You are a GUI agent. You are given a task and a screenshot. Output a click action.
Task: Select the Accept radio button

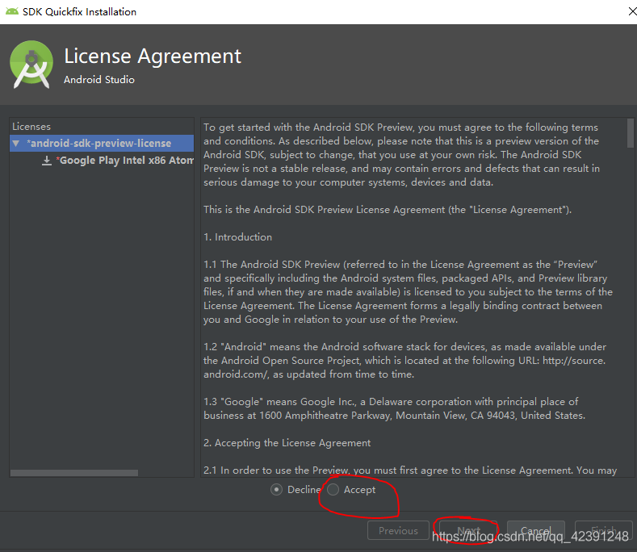333,489
